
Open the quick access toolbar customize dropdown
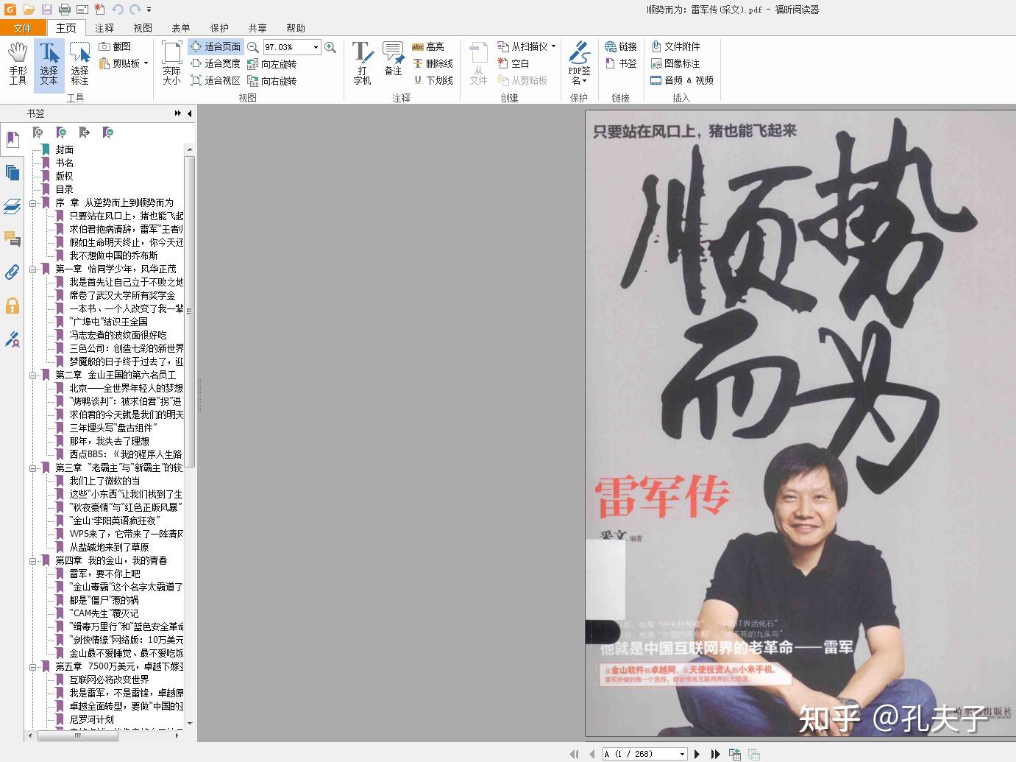click(149, 10)
